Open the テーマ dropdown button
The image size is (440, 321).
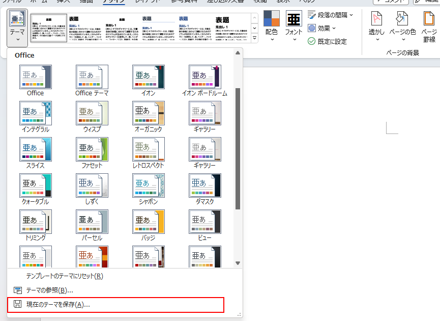coord(17,28)
